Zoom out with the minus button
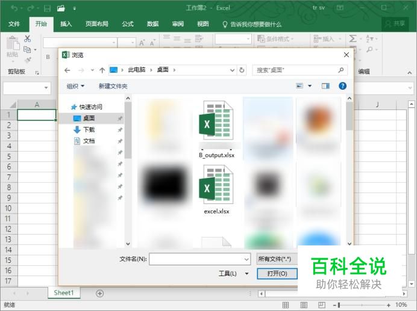This screenshot has width=417, height=311. pyautogui.click(x=334, y=305)
